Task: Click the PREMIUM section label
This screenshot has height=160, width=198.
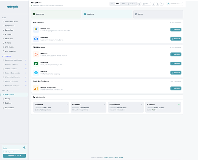Action: coord(7,56)
